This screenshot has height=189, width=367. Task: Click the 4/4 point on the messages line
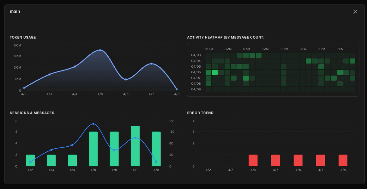tap(72, 145)
